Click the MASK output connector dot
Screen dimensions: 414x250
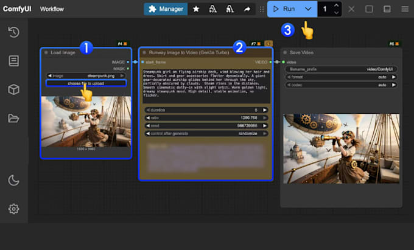[x=128, y=69]
